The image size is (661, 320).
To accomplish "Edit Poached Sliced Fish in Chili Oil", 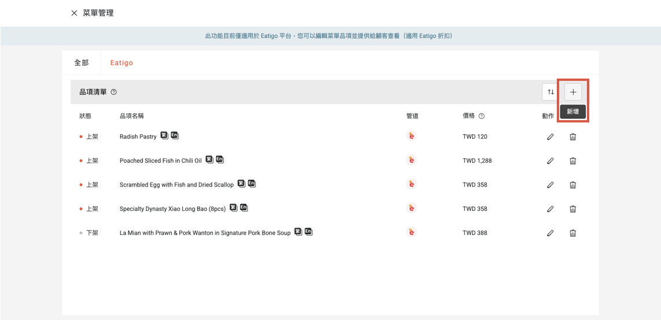I will (x=550, y=161).
